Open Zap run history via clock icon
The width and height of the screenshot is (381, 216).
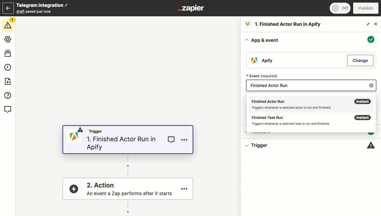point(8,67)
